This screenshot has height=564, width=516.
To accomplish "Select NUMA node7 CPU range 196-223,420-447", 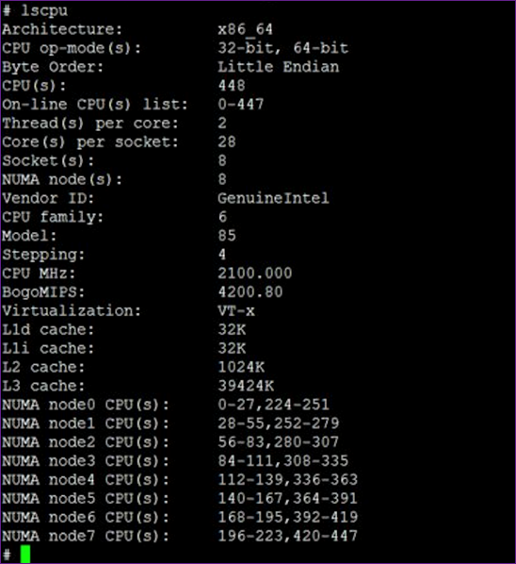I will pyautogui.click(x=287, y=536).
